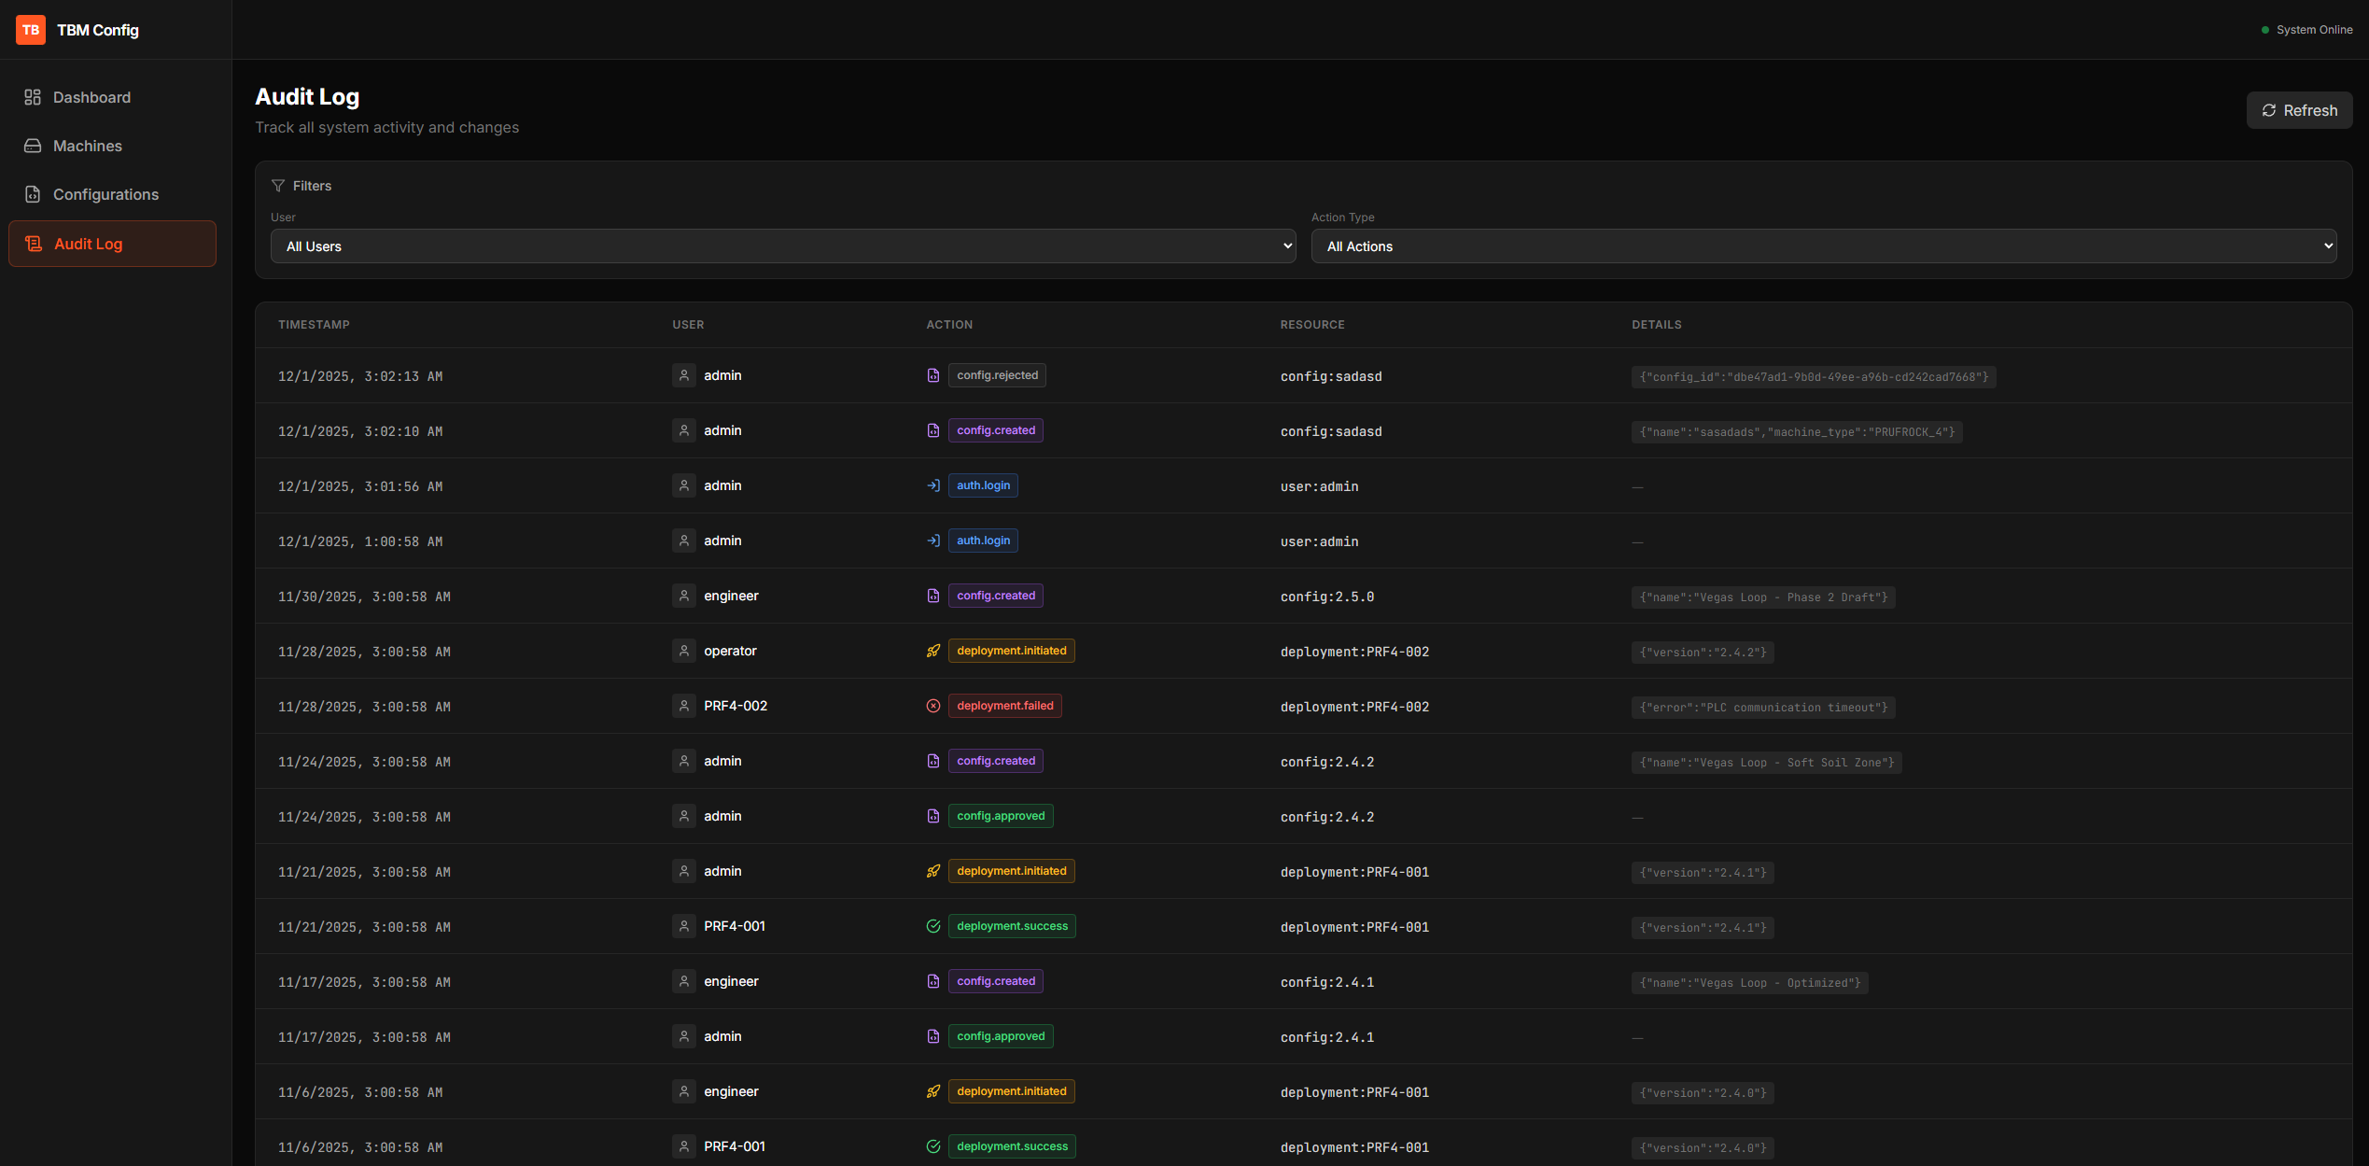Click file icon in Soft Soil Zone row
Viewport: 2369px width, 1166px height.
933,761
